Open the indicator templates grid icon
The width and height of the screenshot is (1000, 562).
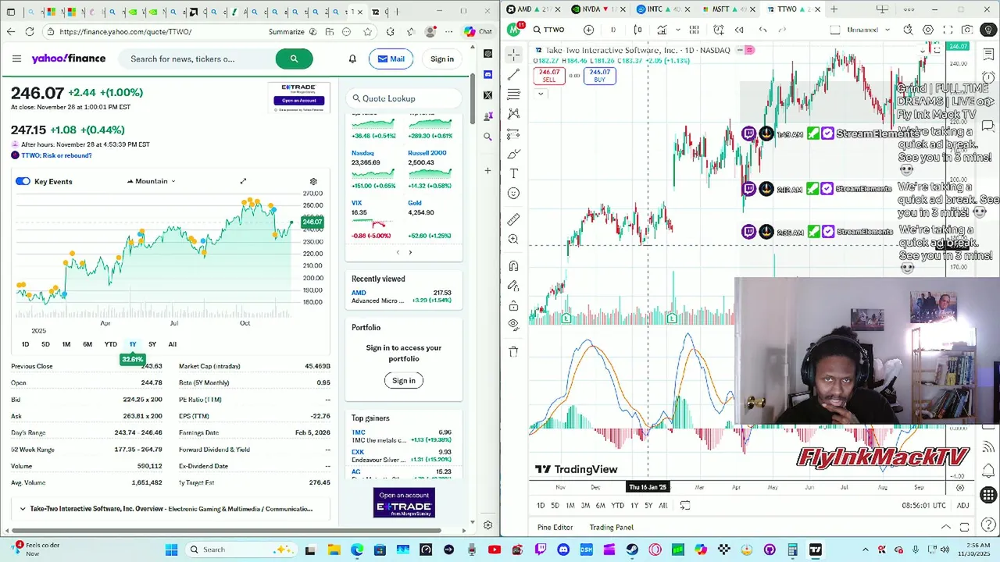tap(694, 30)
